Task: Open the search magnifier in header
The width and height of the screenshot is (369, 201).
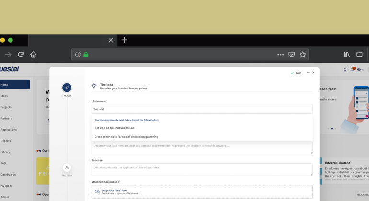Action: 345,69
